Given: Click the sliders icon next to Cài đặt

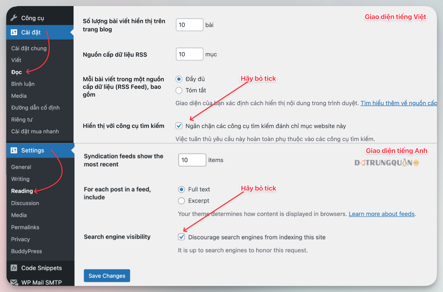Looking at the screenshot, I should point(14,32).
